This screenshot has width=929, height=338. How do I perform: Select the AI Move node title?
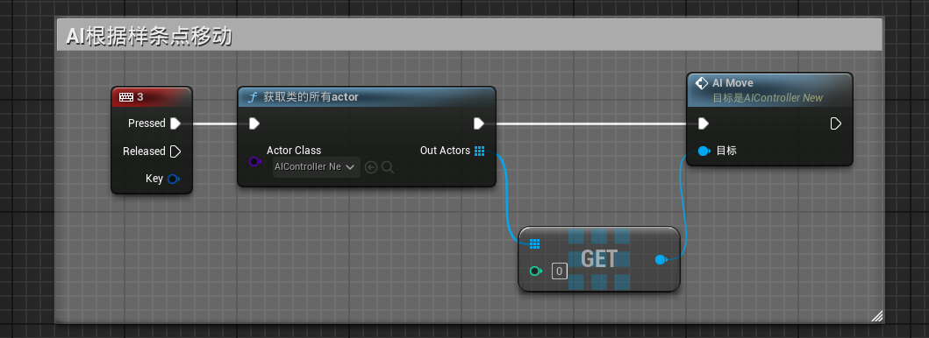[732, 83]
